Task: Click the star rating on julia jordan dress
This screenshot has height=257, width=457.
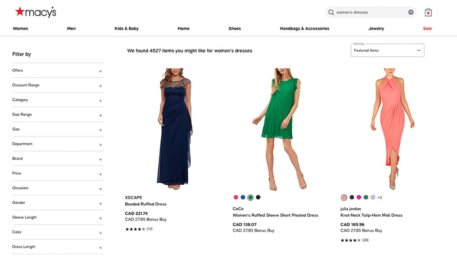Action: 351,240
